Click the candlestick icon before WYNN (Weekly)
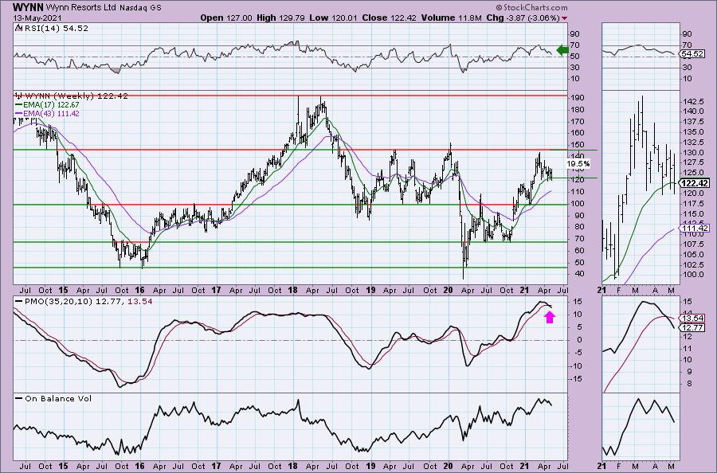This screenshot has width=717, height=473. pos(19,96)
